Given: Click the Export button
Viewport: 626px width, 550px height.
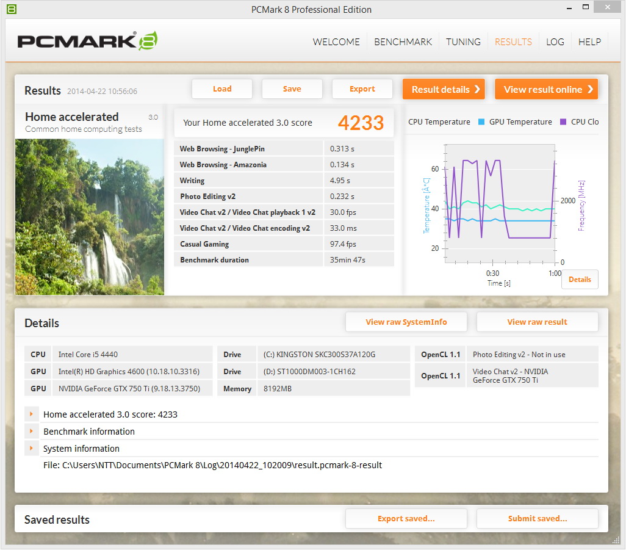Looking at the screenshot, I should tap(362, 89).
